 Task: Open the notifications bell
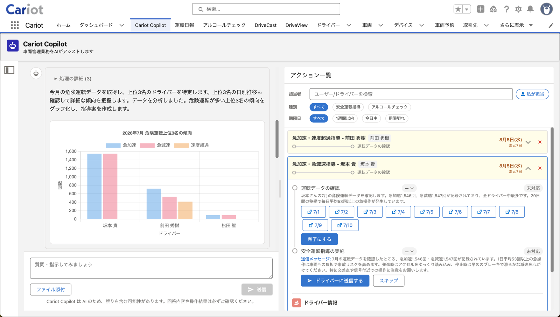(x=530, y=9)
